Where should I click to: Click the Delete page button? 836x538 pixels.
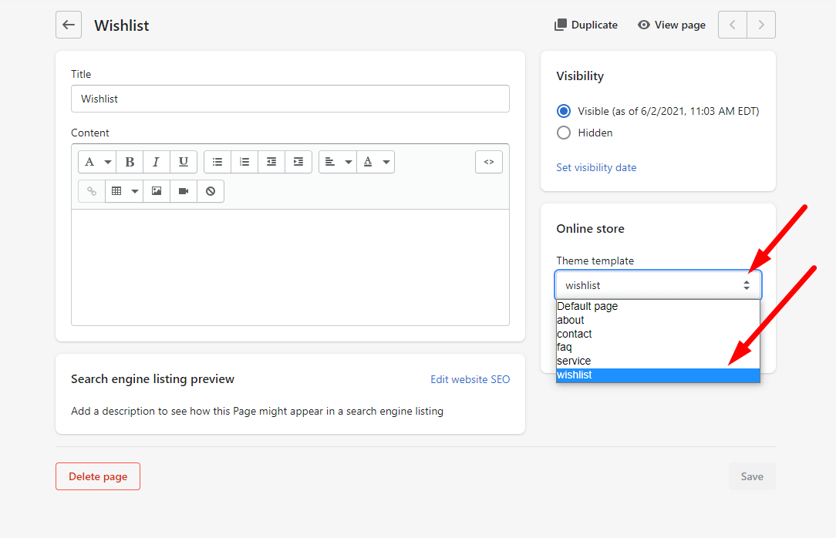(98, 476)
